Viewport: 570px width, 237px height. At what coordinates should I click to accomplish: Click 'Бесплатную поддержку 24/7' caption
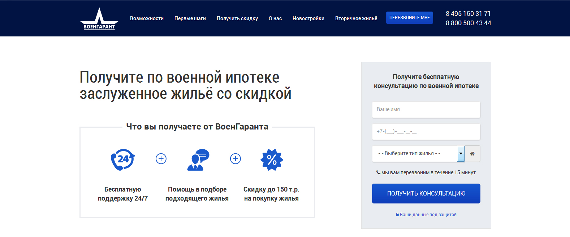point(123,194)
